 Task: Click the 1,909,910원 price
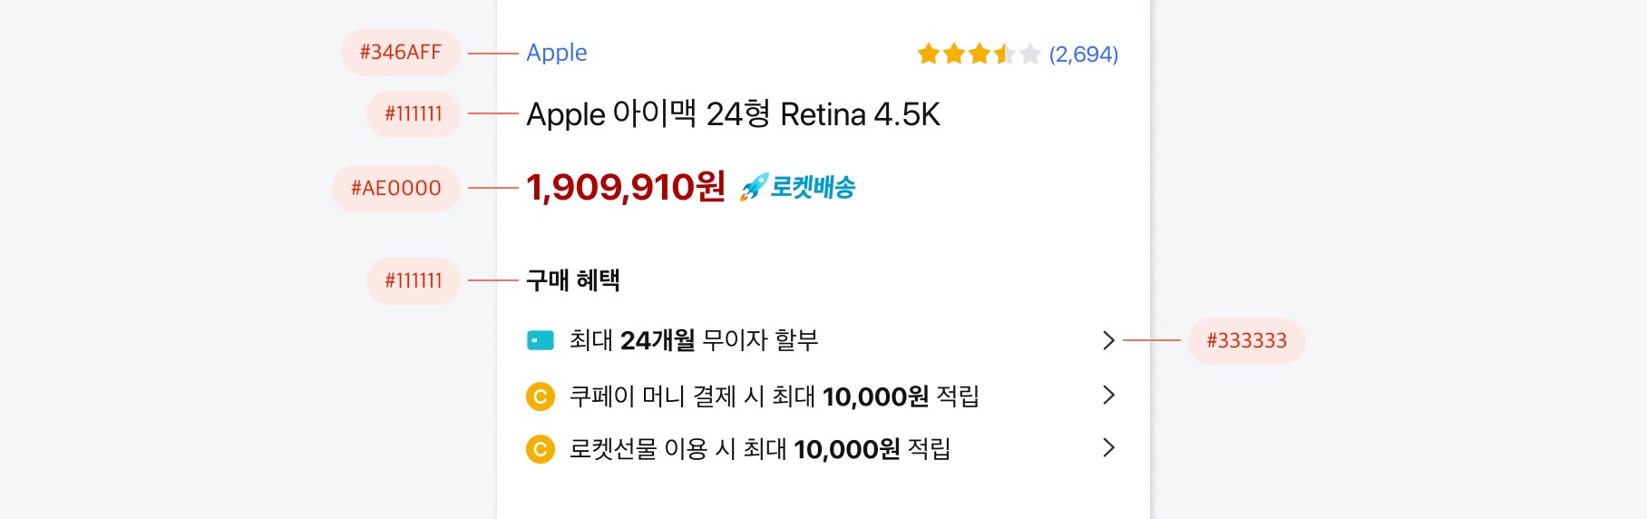coord(626,187)
